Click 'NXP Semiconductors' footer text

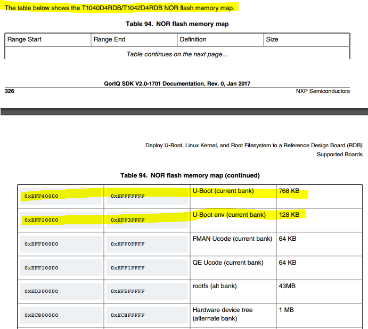point(323,91)
